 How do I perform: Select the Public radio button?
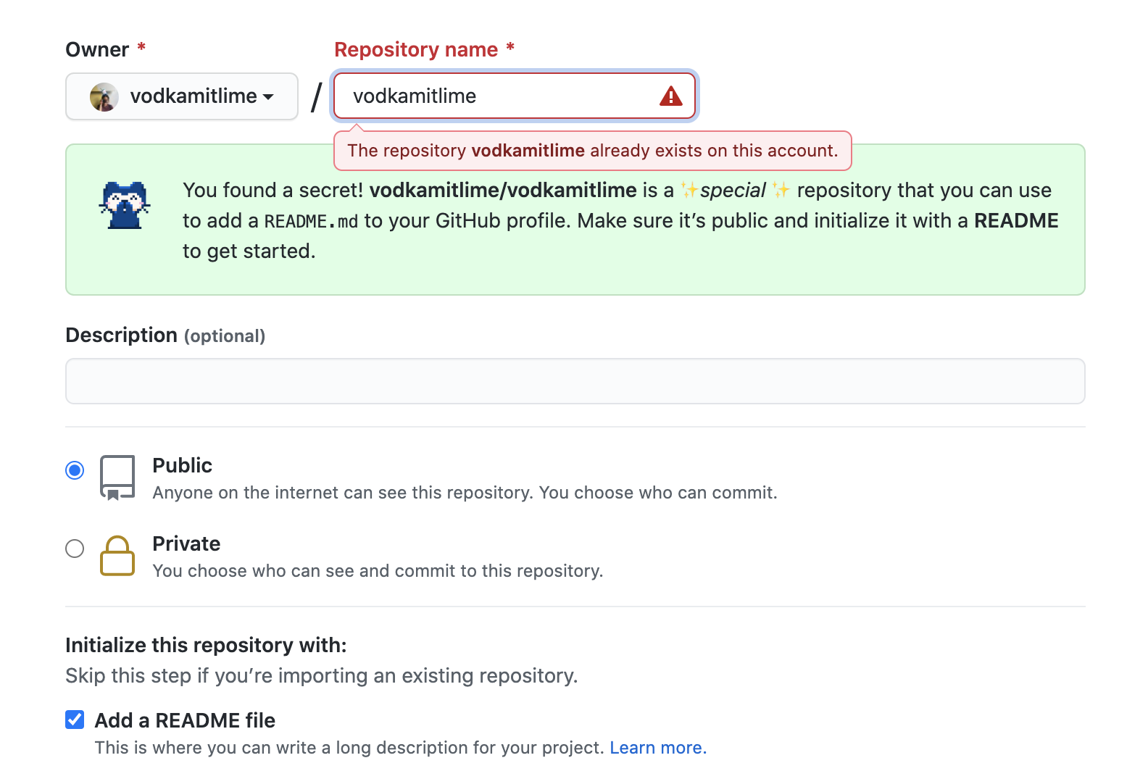[75, 470]
